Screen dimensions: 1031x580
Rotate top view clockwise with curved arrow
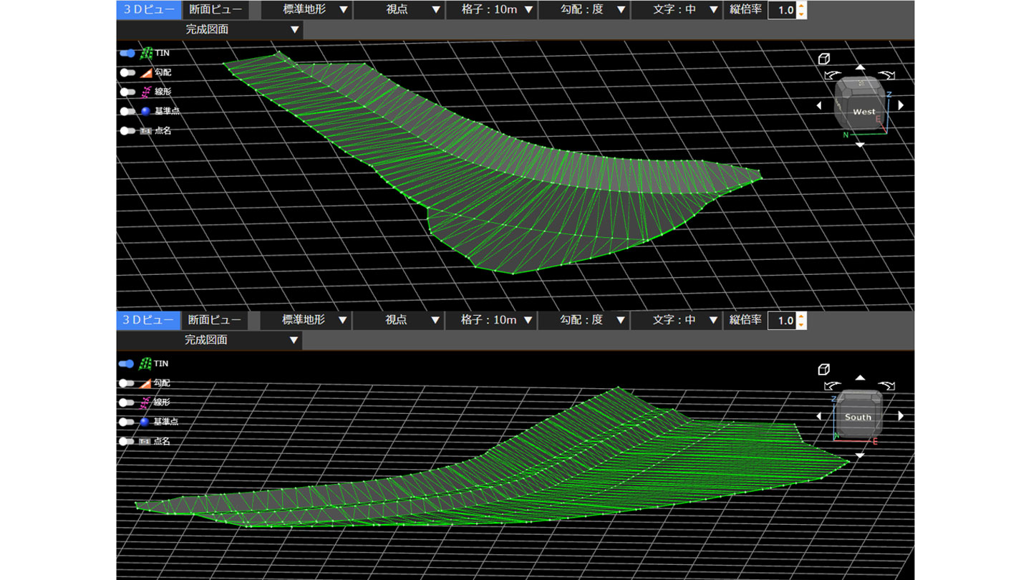887,74
